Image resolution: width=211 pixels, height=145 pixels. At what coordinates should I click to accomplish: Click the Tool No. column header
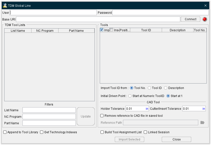click(200, 30)
